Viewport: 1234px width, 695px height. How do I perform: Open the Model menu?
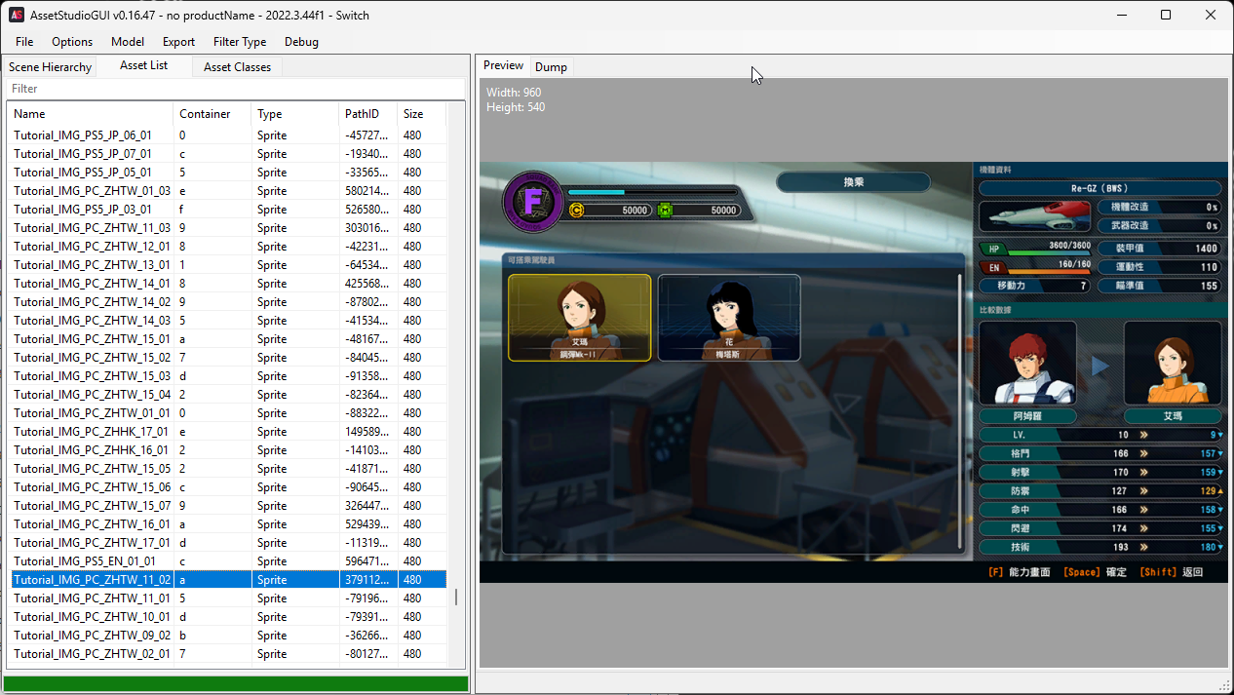click(128, 42)
